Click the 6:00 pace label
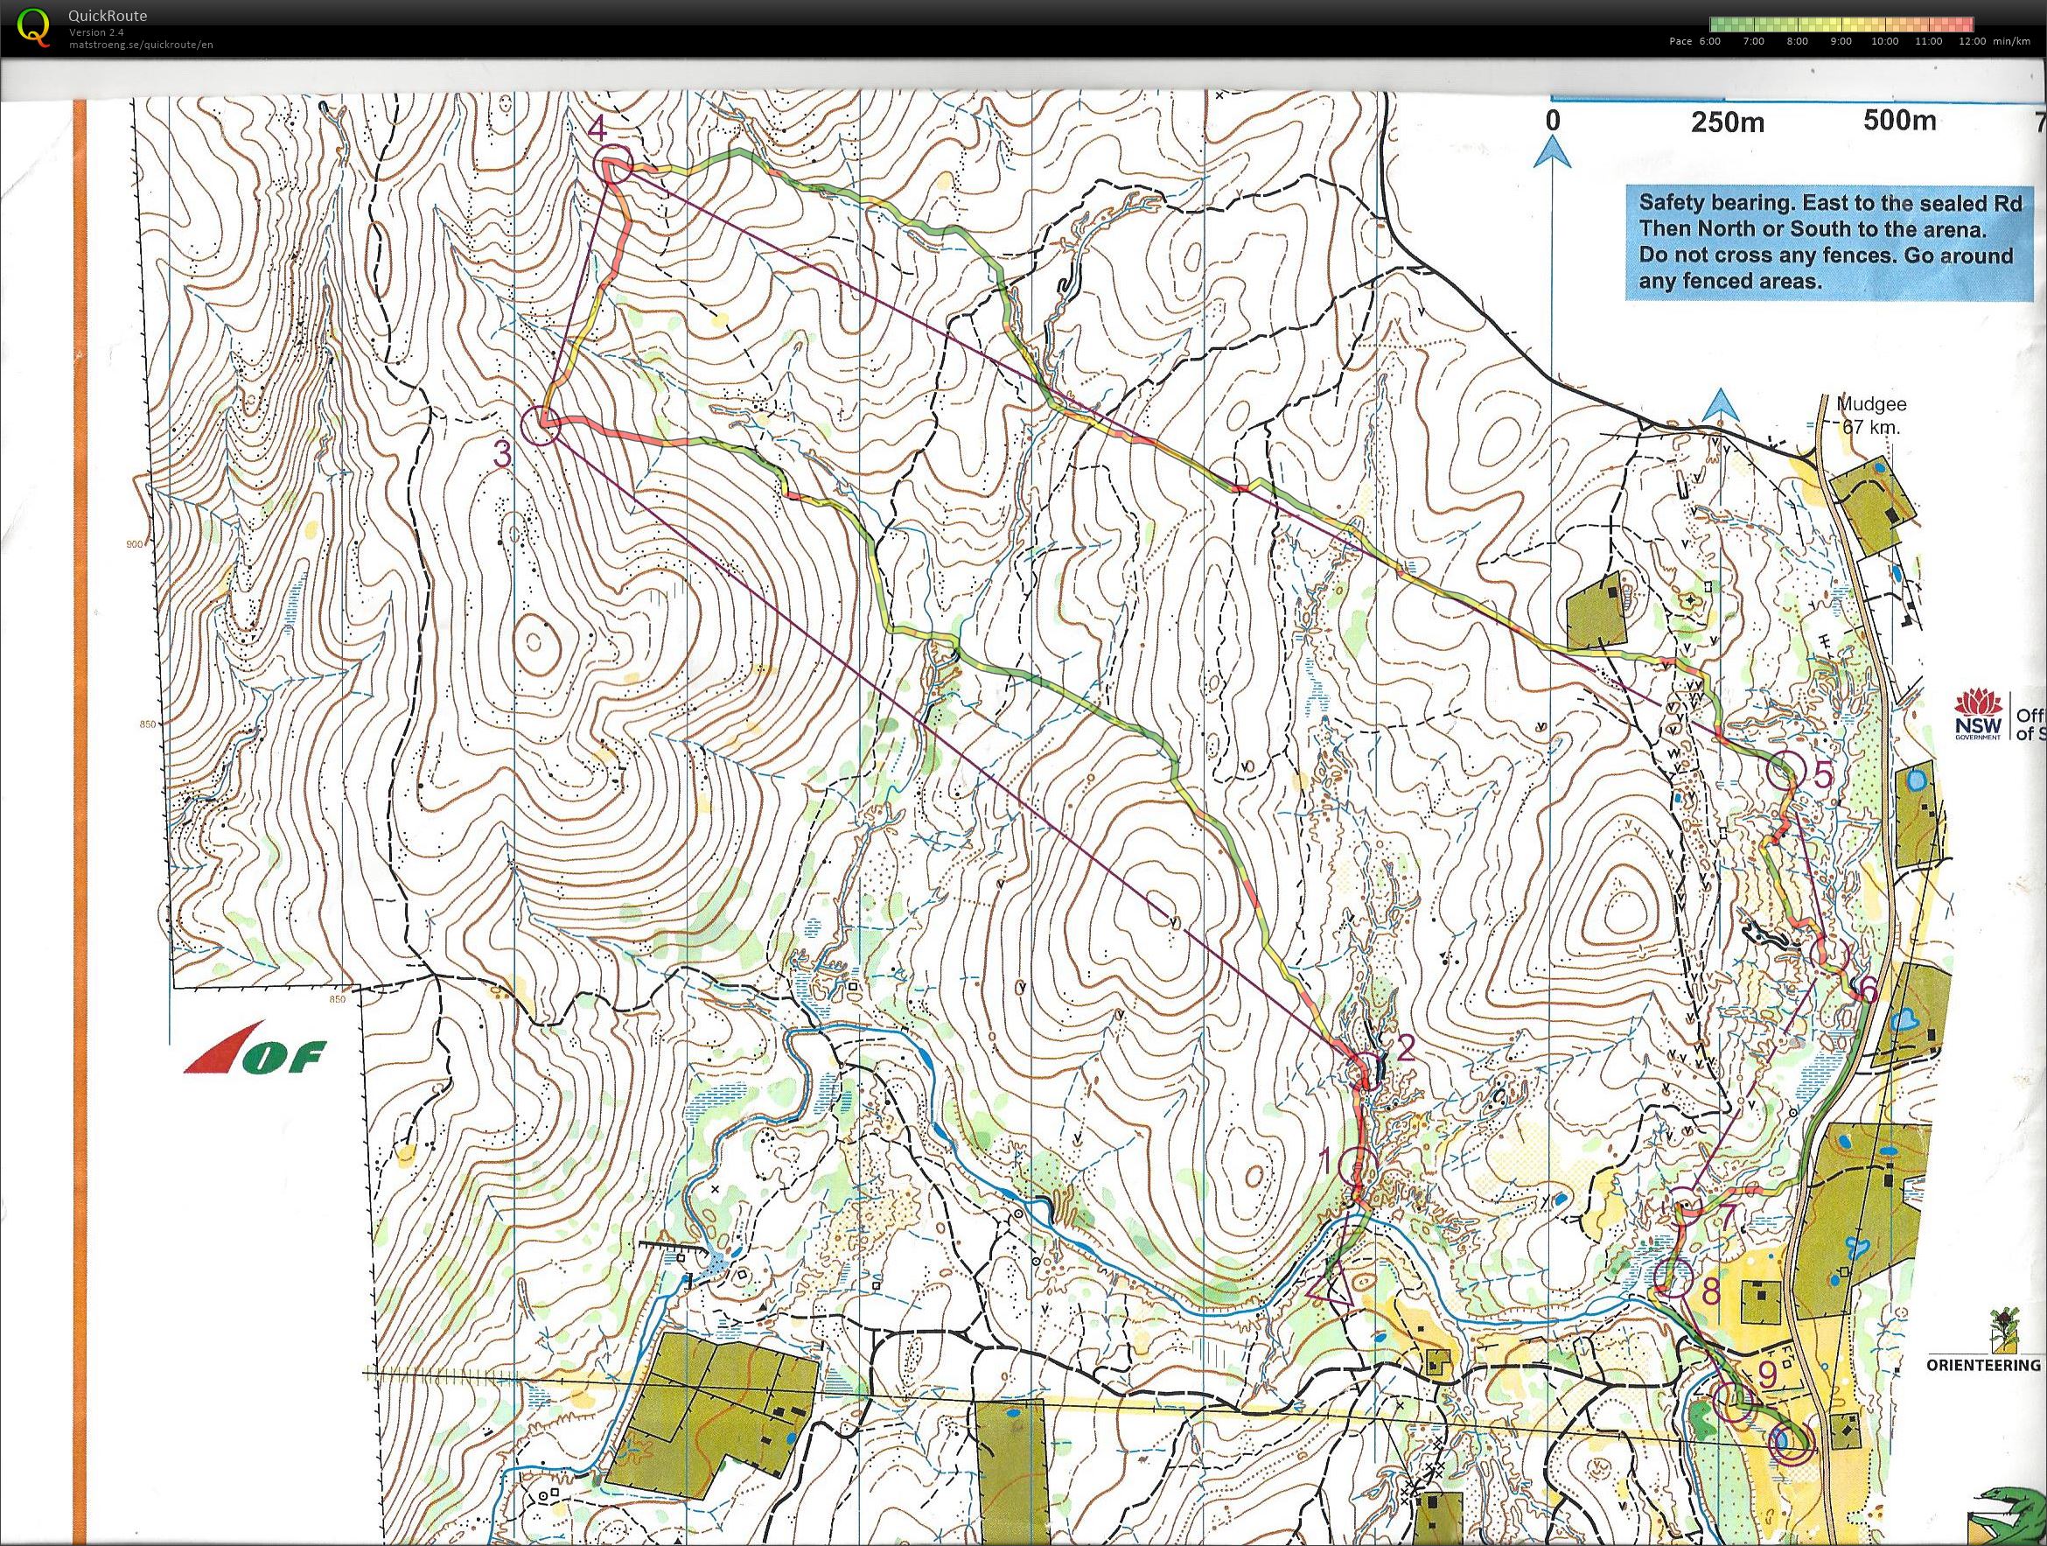Screen dimensions: 2047x1546 point(1709,42)
